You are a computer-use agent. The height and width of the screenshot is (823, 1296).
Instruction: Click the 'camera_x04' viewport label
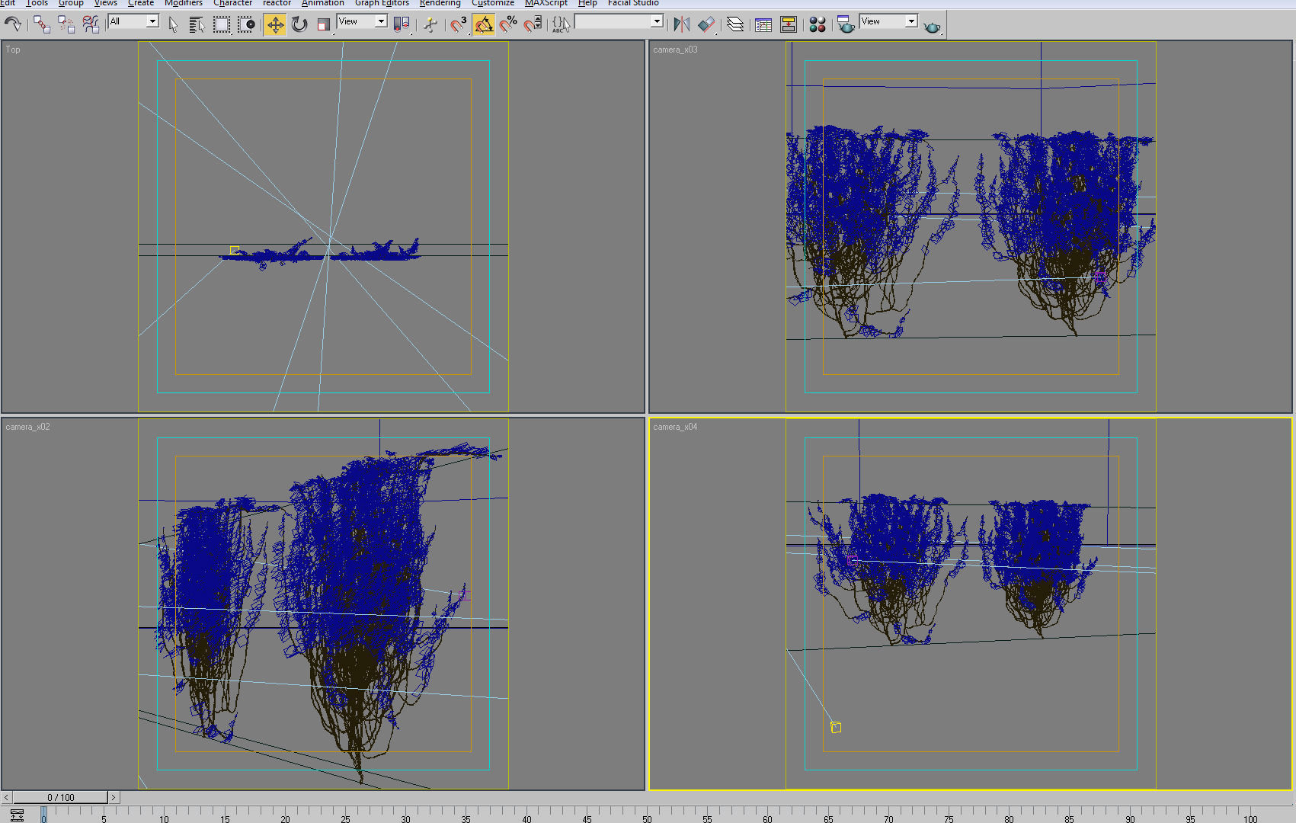point(675,427)
